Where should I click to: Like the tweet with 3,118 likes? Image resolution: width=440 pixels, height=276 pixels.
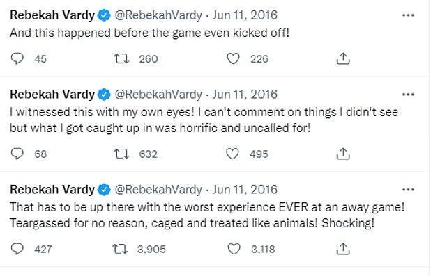pos(234,249)
